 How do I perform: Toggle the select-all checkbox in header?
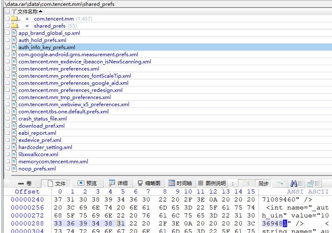[8, 12]
